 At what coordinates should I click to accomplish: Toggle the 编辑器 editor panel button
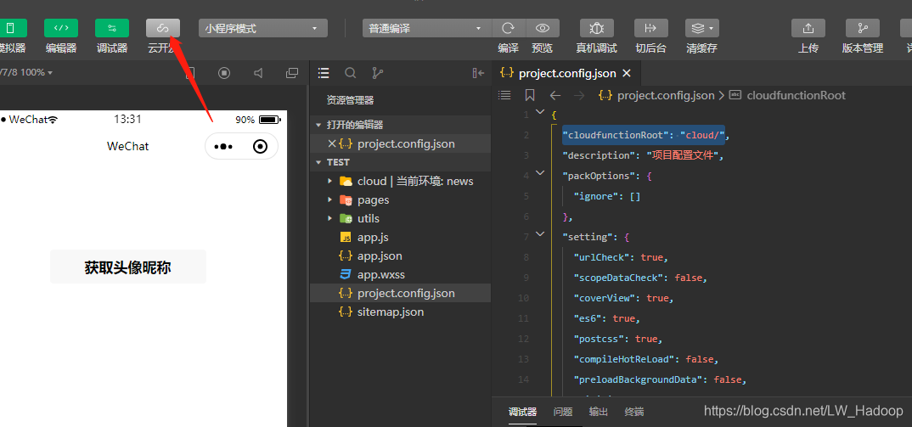[61, 28]
